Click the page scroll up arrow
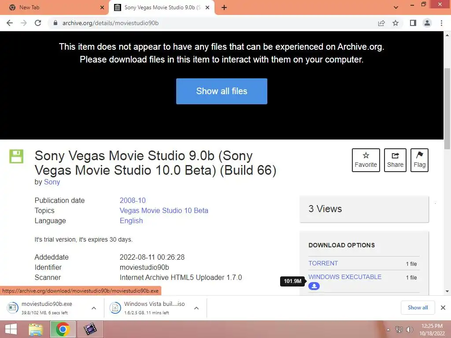This screenshot has width=451, height=338. pos(447,35)
